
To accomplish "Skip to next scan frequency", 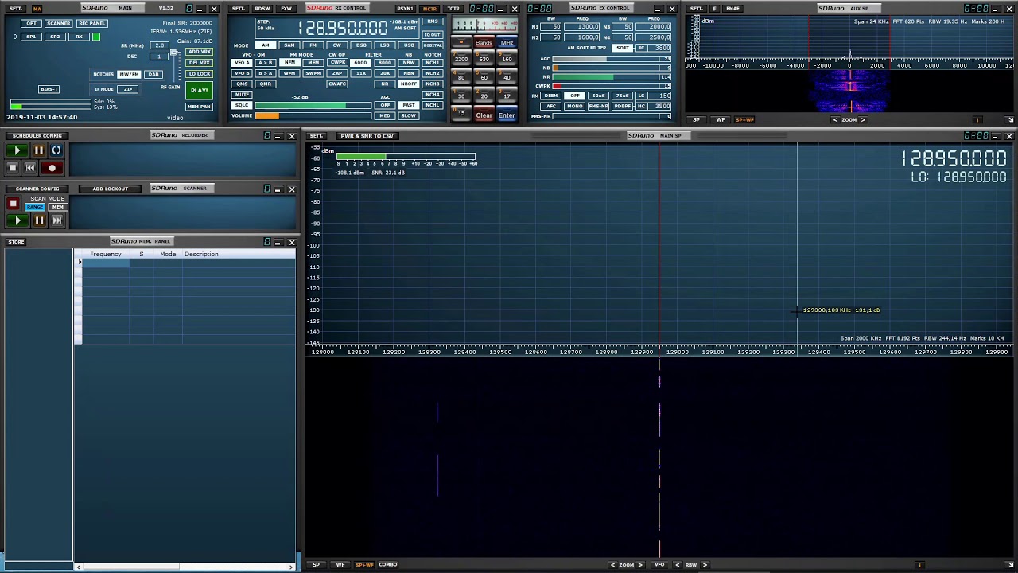I will pos(56,220).
